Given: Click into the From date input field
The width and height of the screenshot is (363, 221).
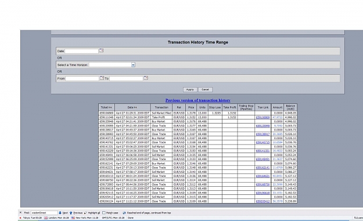Looking at the screenshot, I should point(82,79).
